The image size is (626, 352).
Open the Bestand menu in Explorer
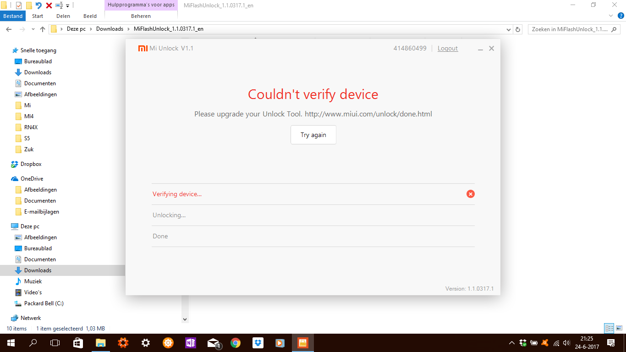[x=13, y=16]
